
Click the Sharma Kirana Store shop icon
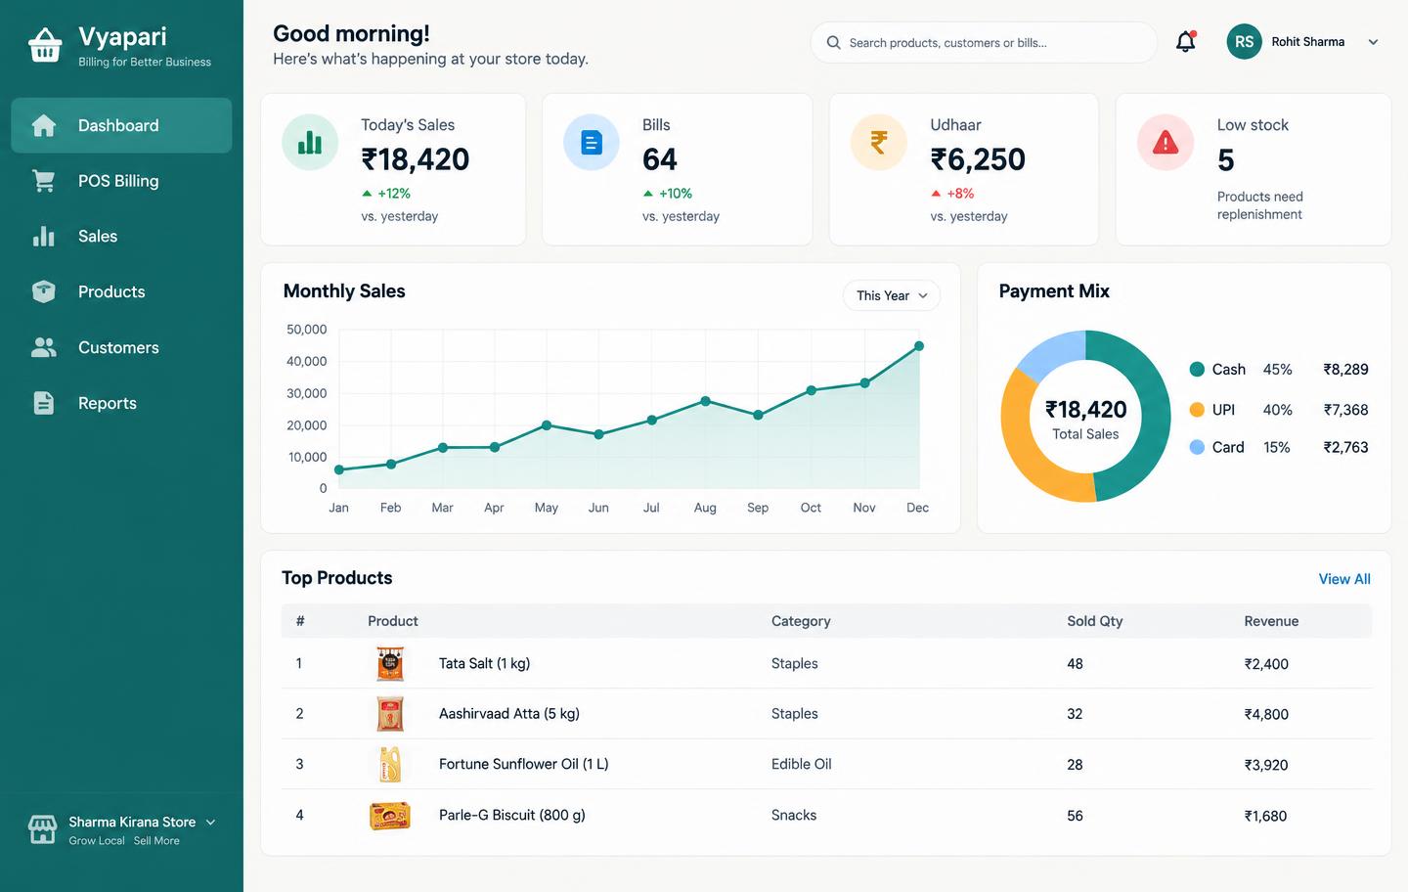[x=42, y=829]
